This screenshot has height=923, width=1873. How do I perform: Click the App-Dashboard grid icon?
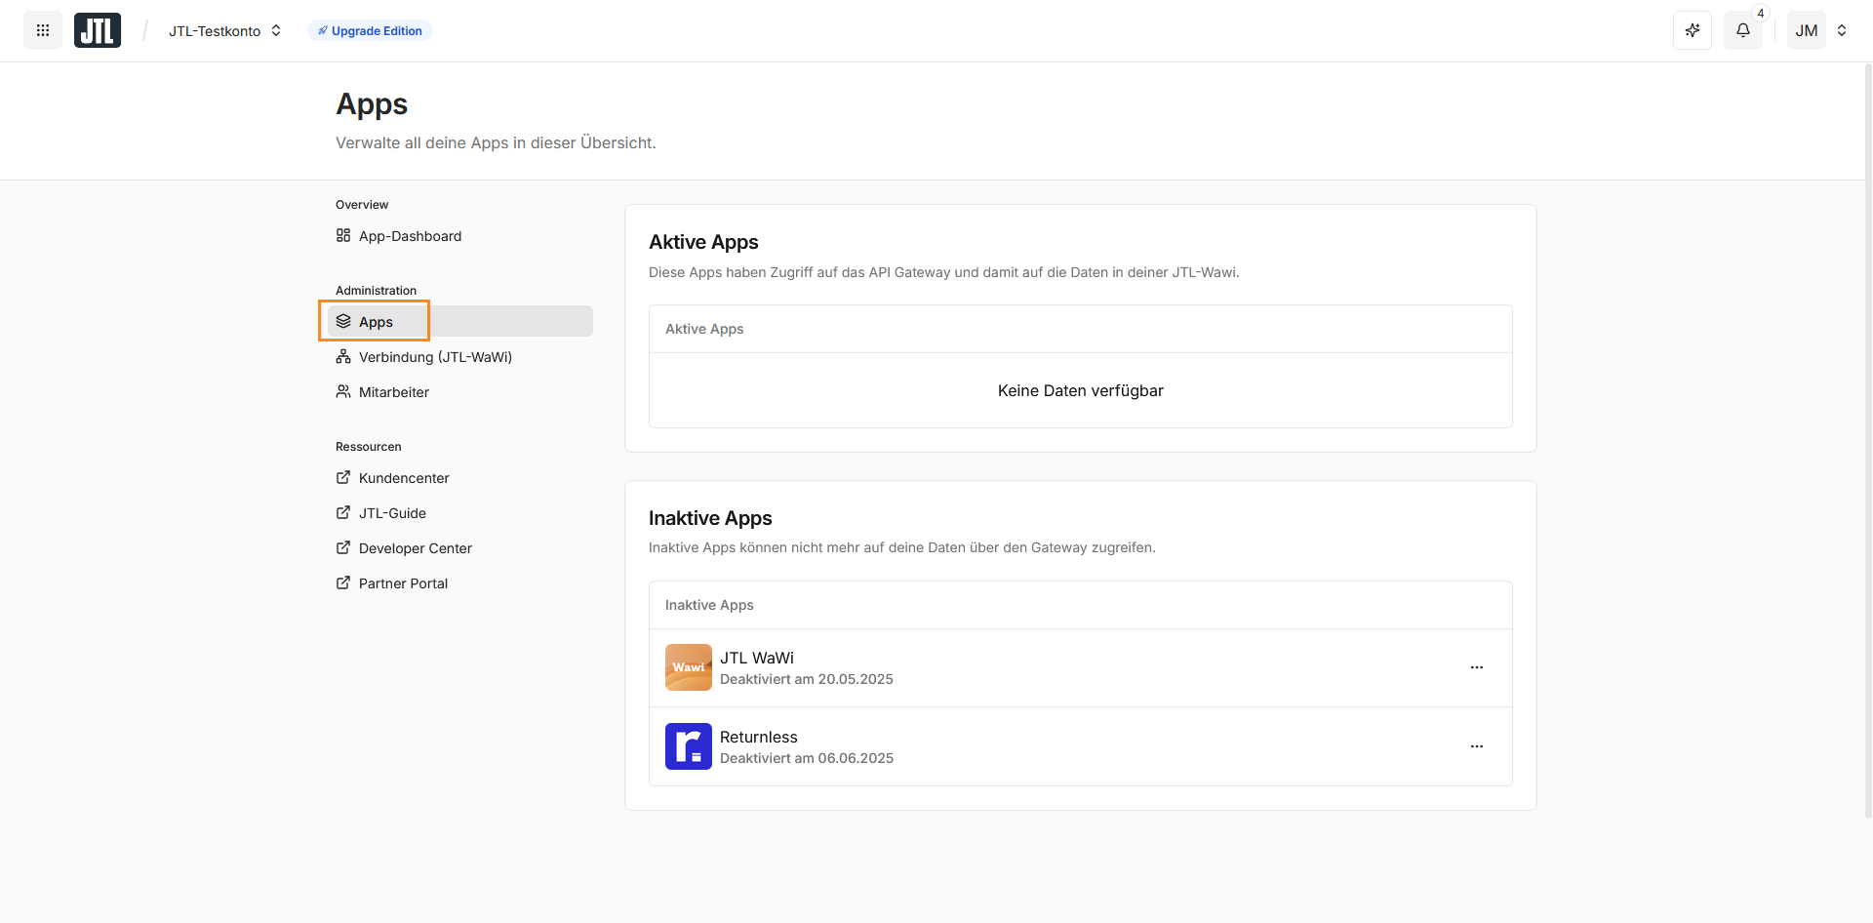343,235
